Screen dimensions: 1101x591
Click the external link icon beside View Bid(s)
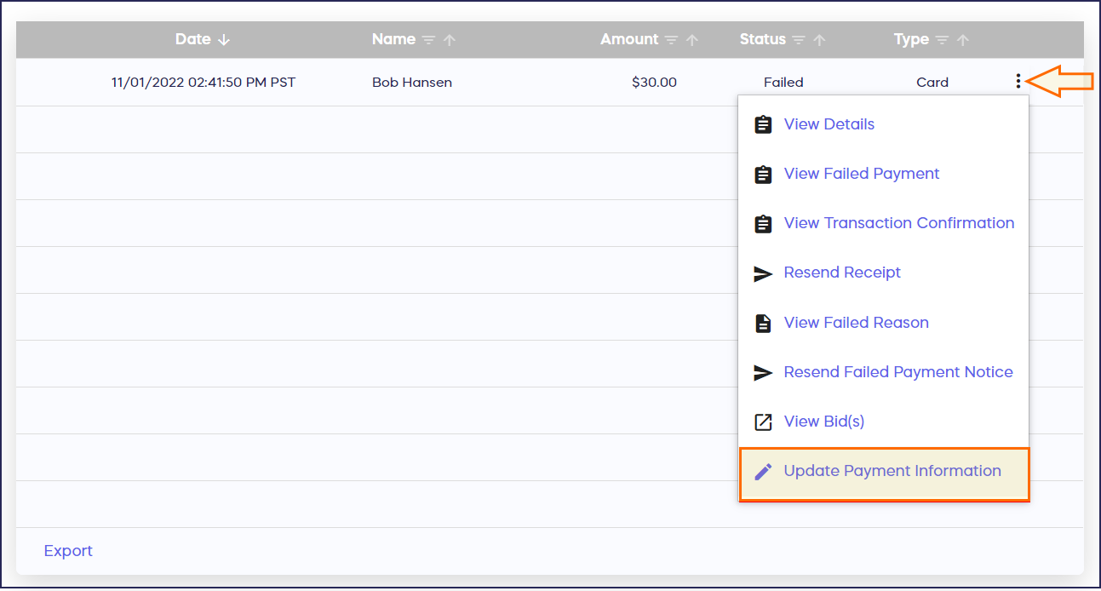(x=763, y=422)
